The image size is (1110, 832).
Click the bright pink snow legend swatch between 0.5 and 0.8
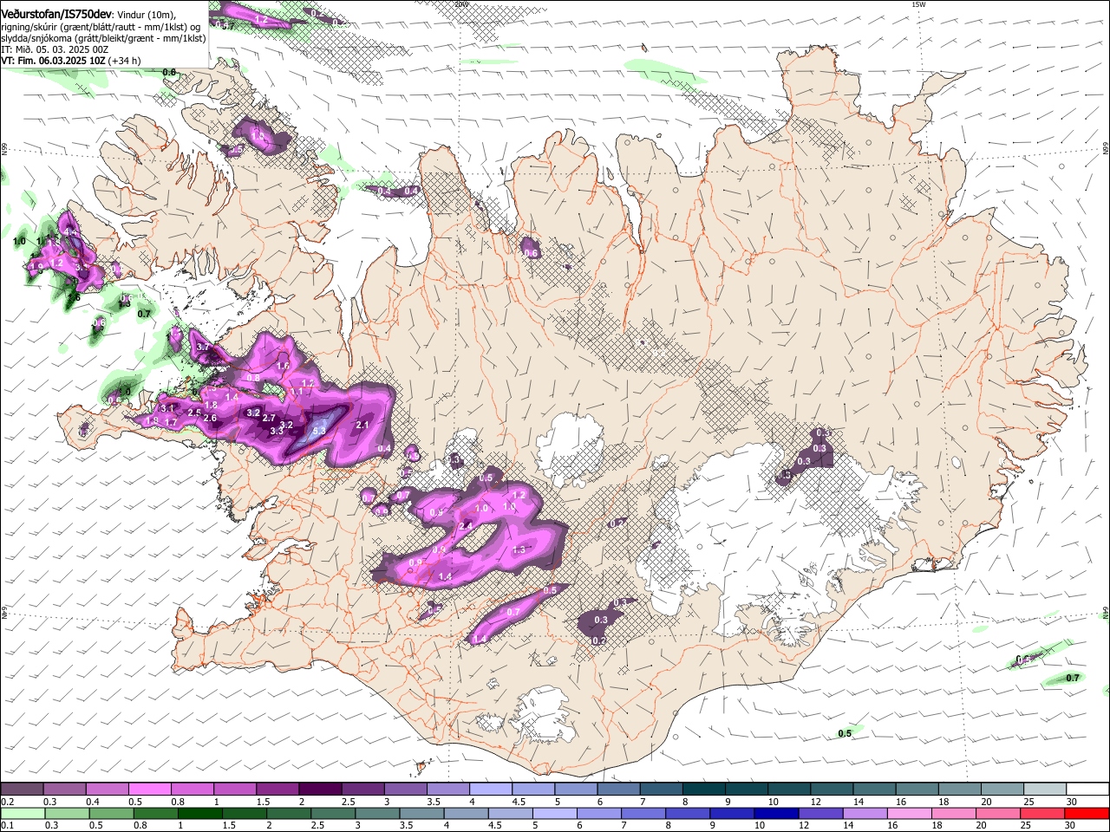point(149,790)
